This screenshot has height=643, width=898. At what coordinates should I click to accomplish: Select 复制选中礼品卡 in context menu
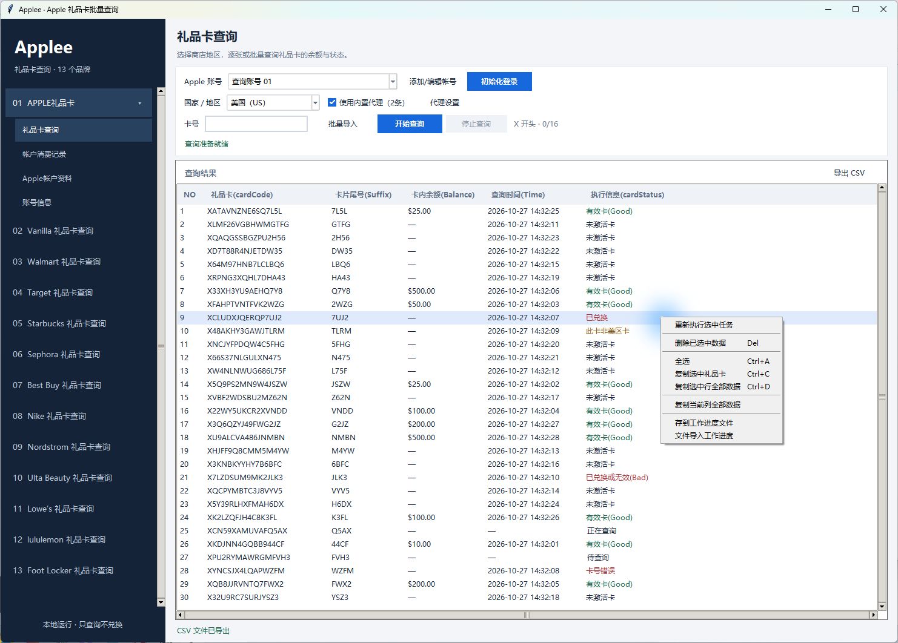coord(700,374)
